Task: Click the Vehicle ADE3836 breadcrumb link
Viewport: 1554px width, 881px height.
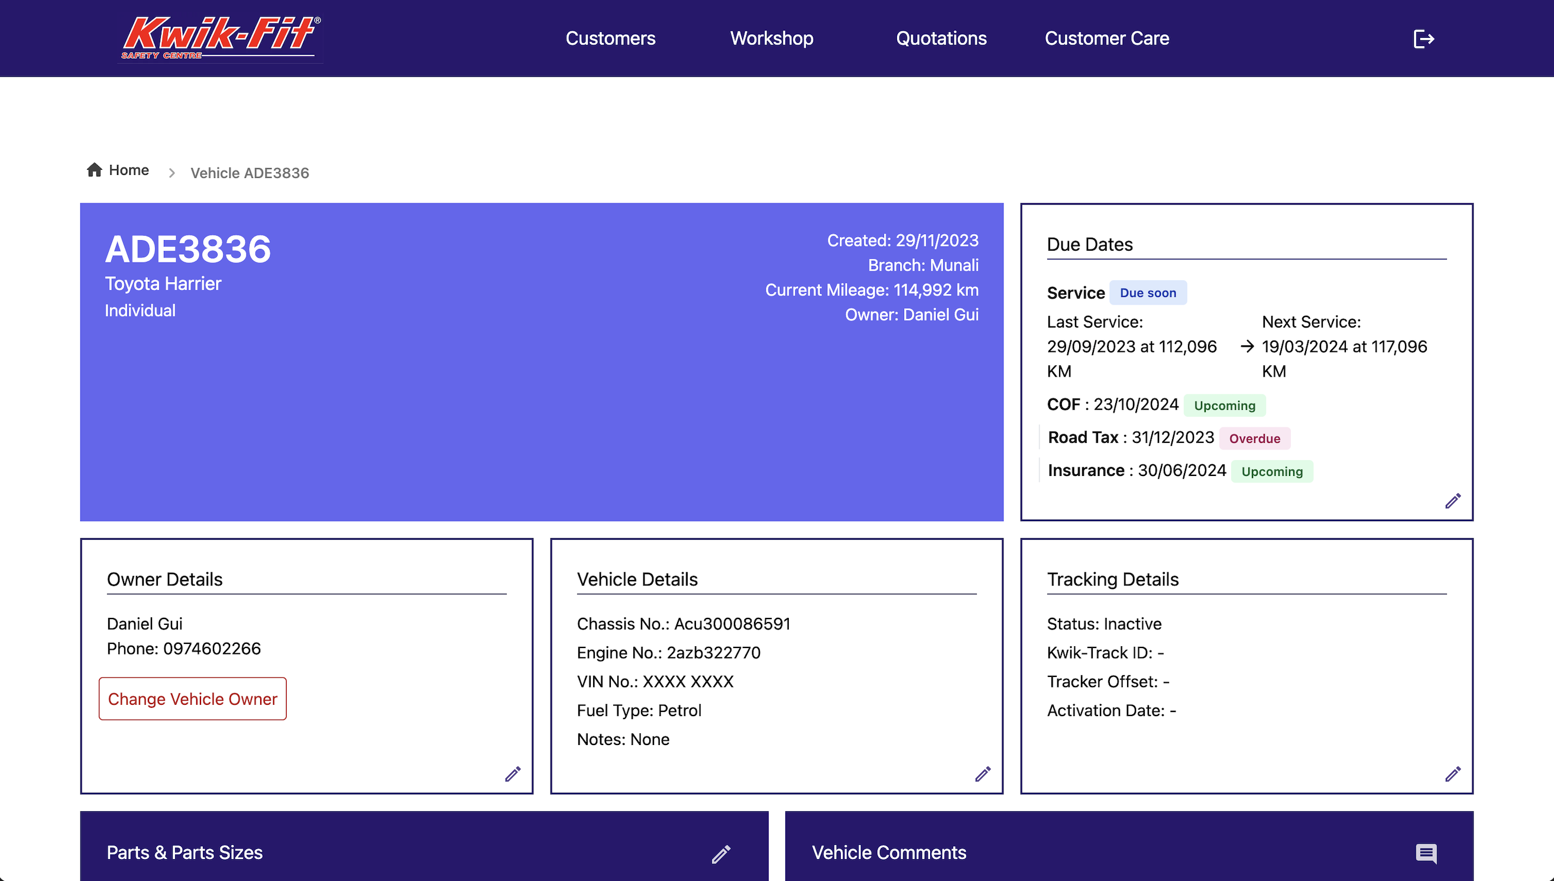Action: (250, 171)
